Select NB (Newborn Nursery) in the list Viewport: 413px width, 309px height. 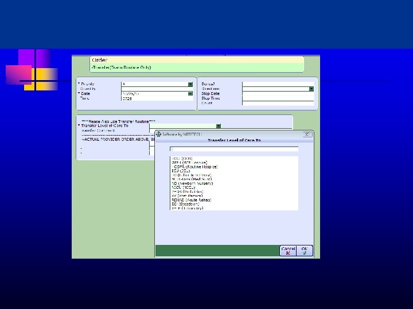pyautogui.click(x=192, y=184)
